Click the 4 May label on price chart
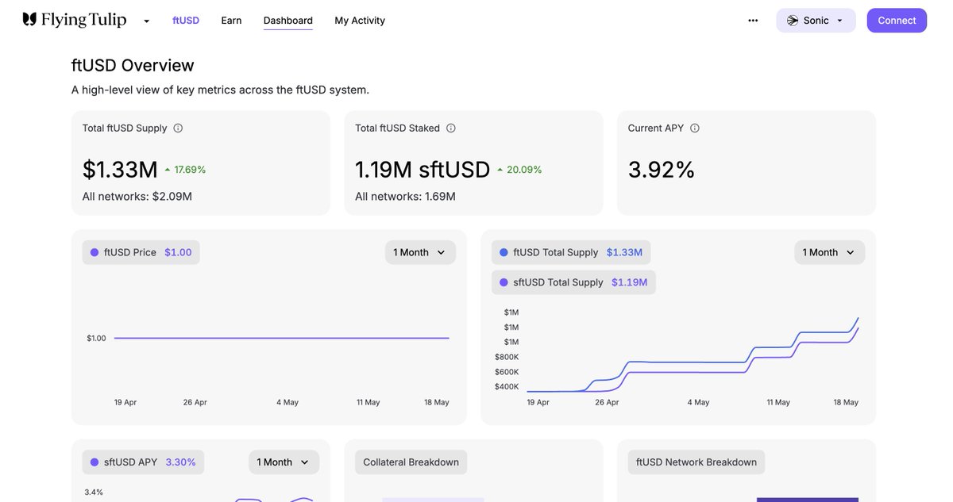The image size is (953, 502). click(x=287, y=403)
